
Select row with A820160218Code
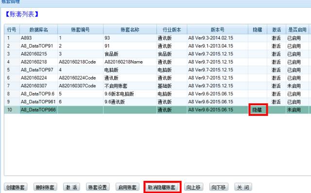tap(156, 62)
